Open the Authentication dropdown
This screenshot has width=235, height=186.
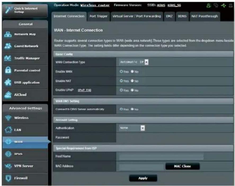point(132,128)
